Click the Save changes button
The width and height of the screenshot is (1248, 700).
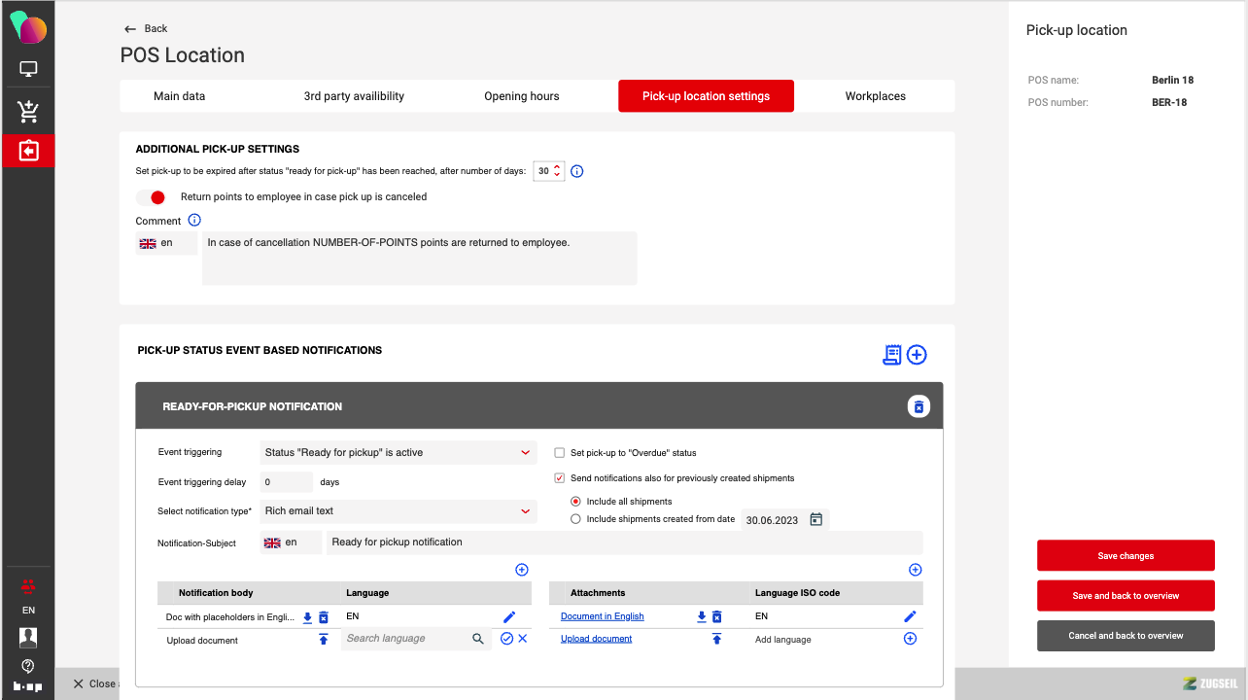coord(1126,556)
